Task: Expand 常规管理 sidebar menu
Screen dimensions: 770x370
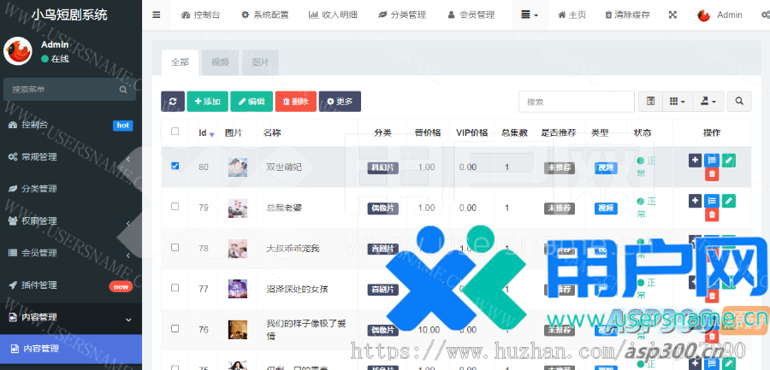Action: click(x=71, y=157)
